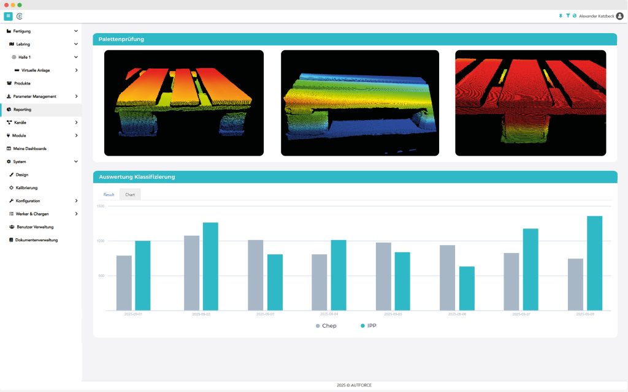Go to Benutzer Verwaltung in sidebar

35,227
